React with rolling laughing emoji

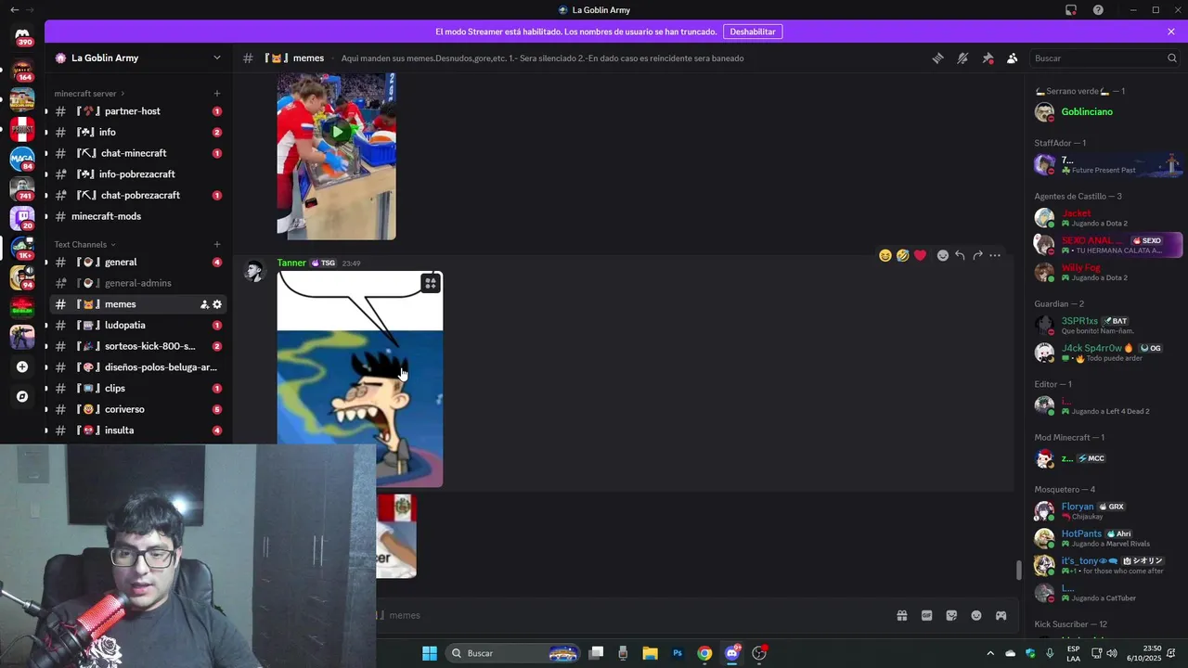(x=902, y=255)
